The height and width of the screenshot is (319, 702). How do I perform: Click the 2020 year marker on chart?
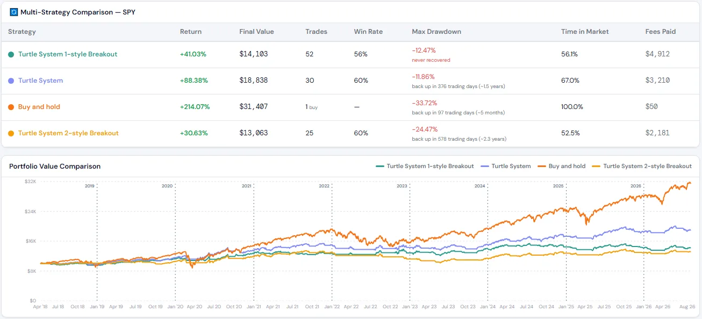tap(167, 186)
